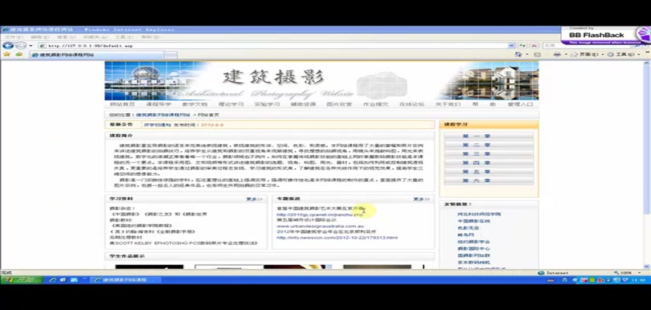Click the scrollbar down arrow
This screenshot has height=310, width=651.
[646, 267]
